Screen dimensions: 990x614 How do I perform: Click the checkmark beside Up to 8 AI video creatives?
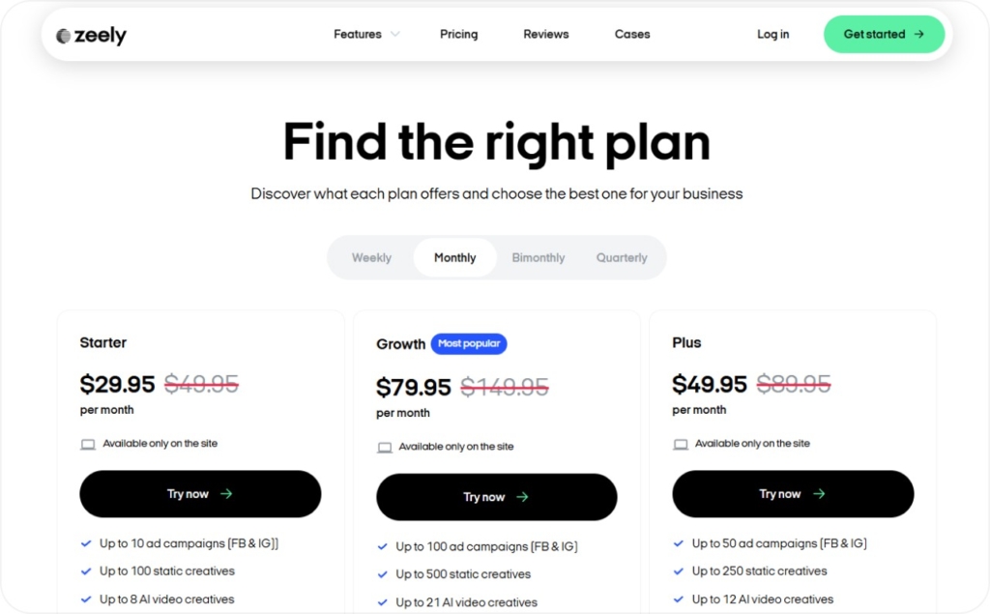point(86,599)
